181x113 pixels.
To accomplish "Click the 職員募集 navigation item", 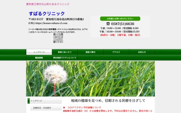I will pos(39,58).
